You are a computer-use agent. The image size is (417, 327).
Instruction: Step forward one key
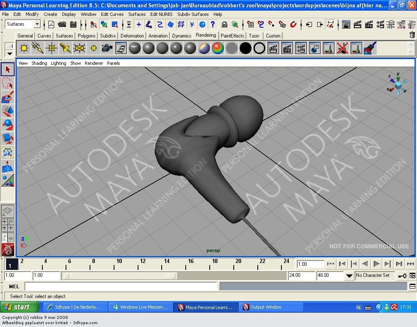388,264
